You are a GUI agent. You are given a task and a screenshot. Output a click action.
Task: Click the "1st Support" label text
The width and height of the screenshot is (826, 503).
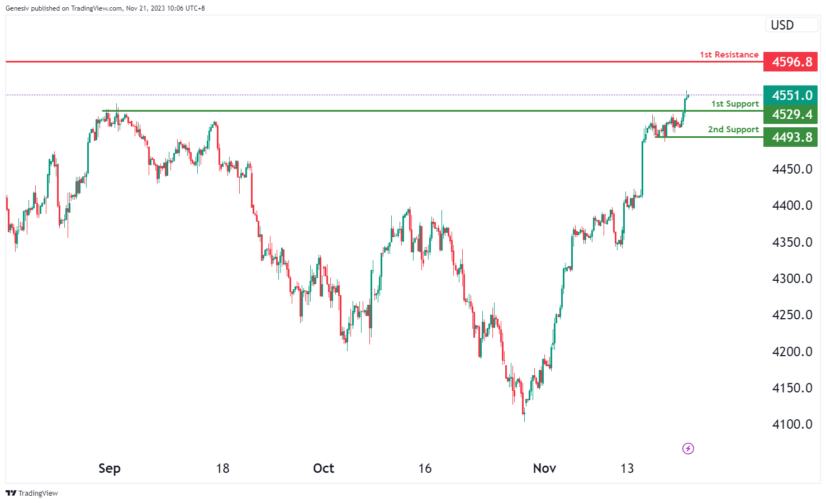pos(734,104)
